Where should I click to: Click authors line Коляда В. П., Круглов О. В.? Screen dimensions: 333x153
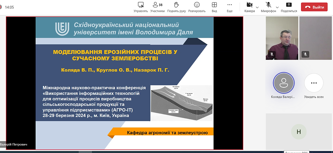(x=115, y=70)
